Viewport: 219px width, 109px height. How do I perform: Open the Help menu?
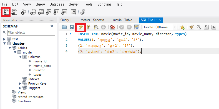[x=119, y=4]
